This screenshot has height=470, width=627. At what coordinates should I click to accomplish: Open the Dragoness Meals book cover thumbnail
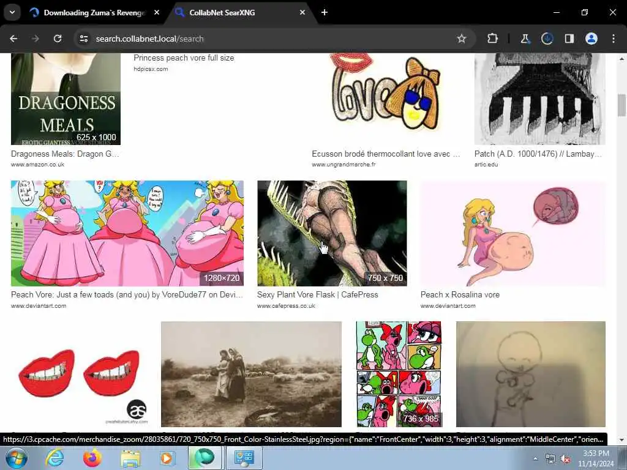[x=66, y=99]
